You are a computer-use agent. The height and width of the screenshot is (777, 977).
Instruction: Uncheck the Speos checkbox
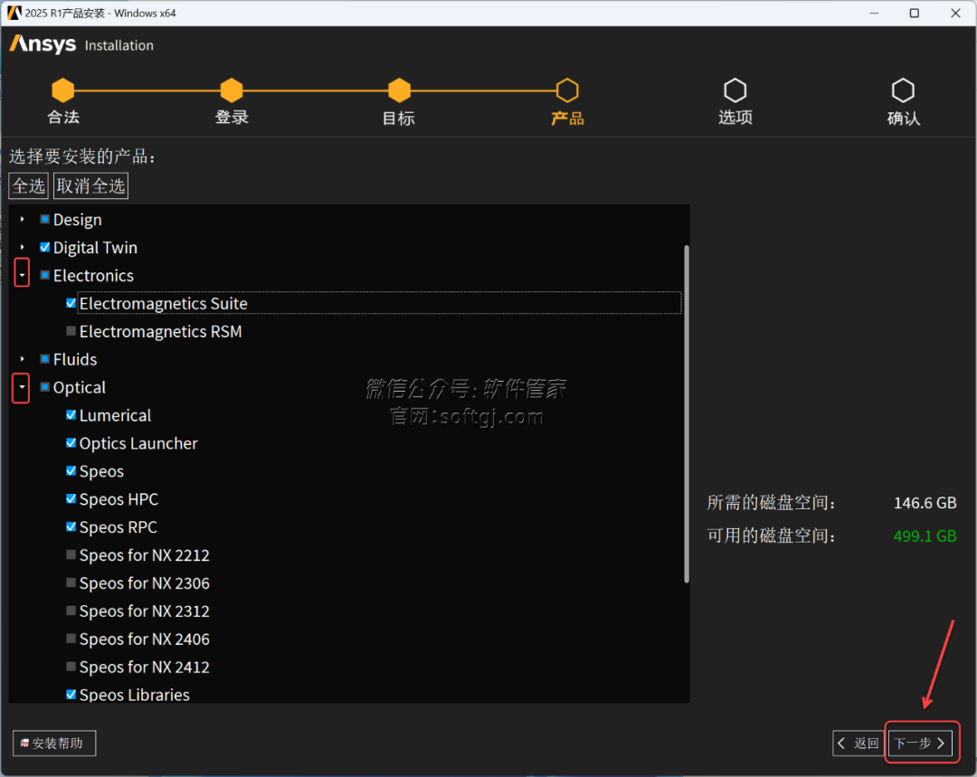(71, 471)
